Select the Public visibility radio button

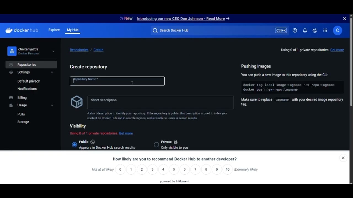74,145
